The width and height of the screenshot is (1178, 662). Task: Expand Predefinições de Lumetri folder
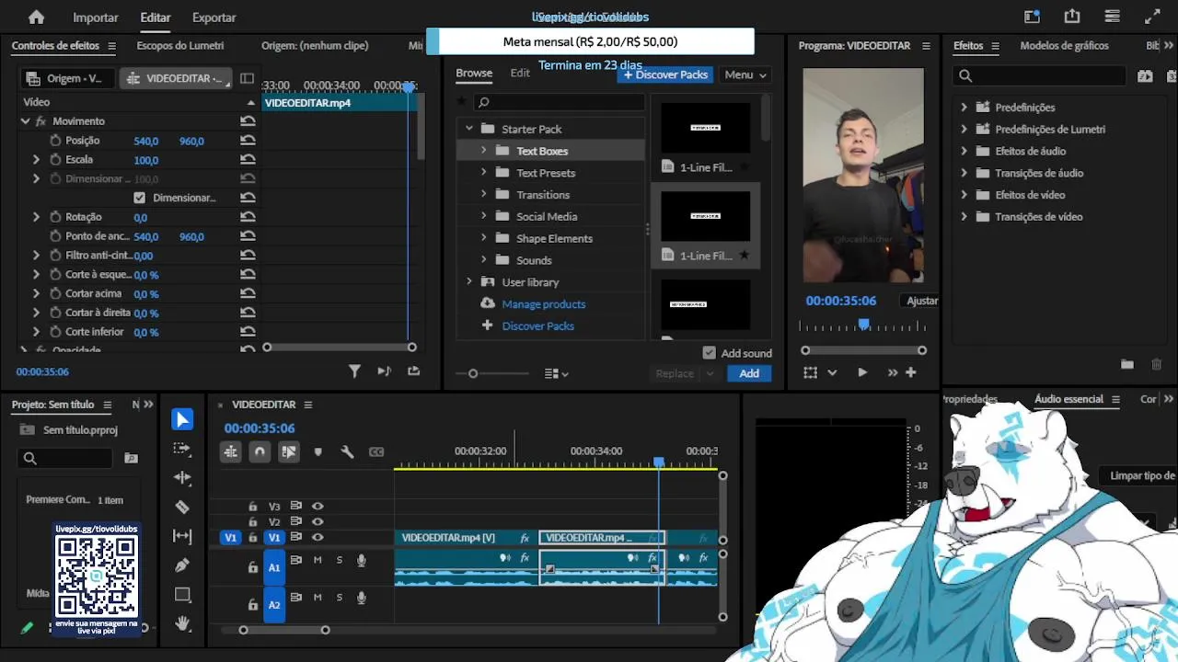tap(964, 129)
